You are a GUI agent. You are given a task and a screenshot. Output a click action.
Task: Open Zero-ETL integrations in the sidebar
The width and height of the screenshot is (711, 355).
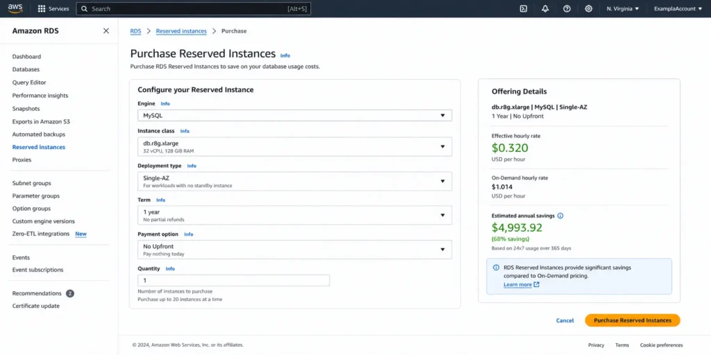point(41,234)
